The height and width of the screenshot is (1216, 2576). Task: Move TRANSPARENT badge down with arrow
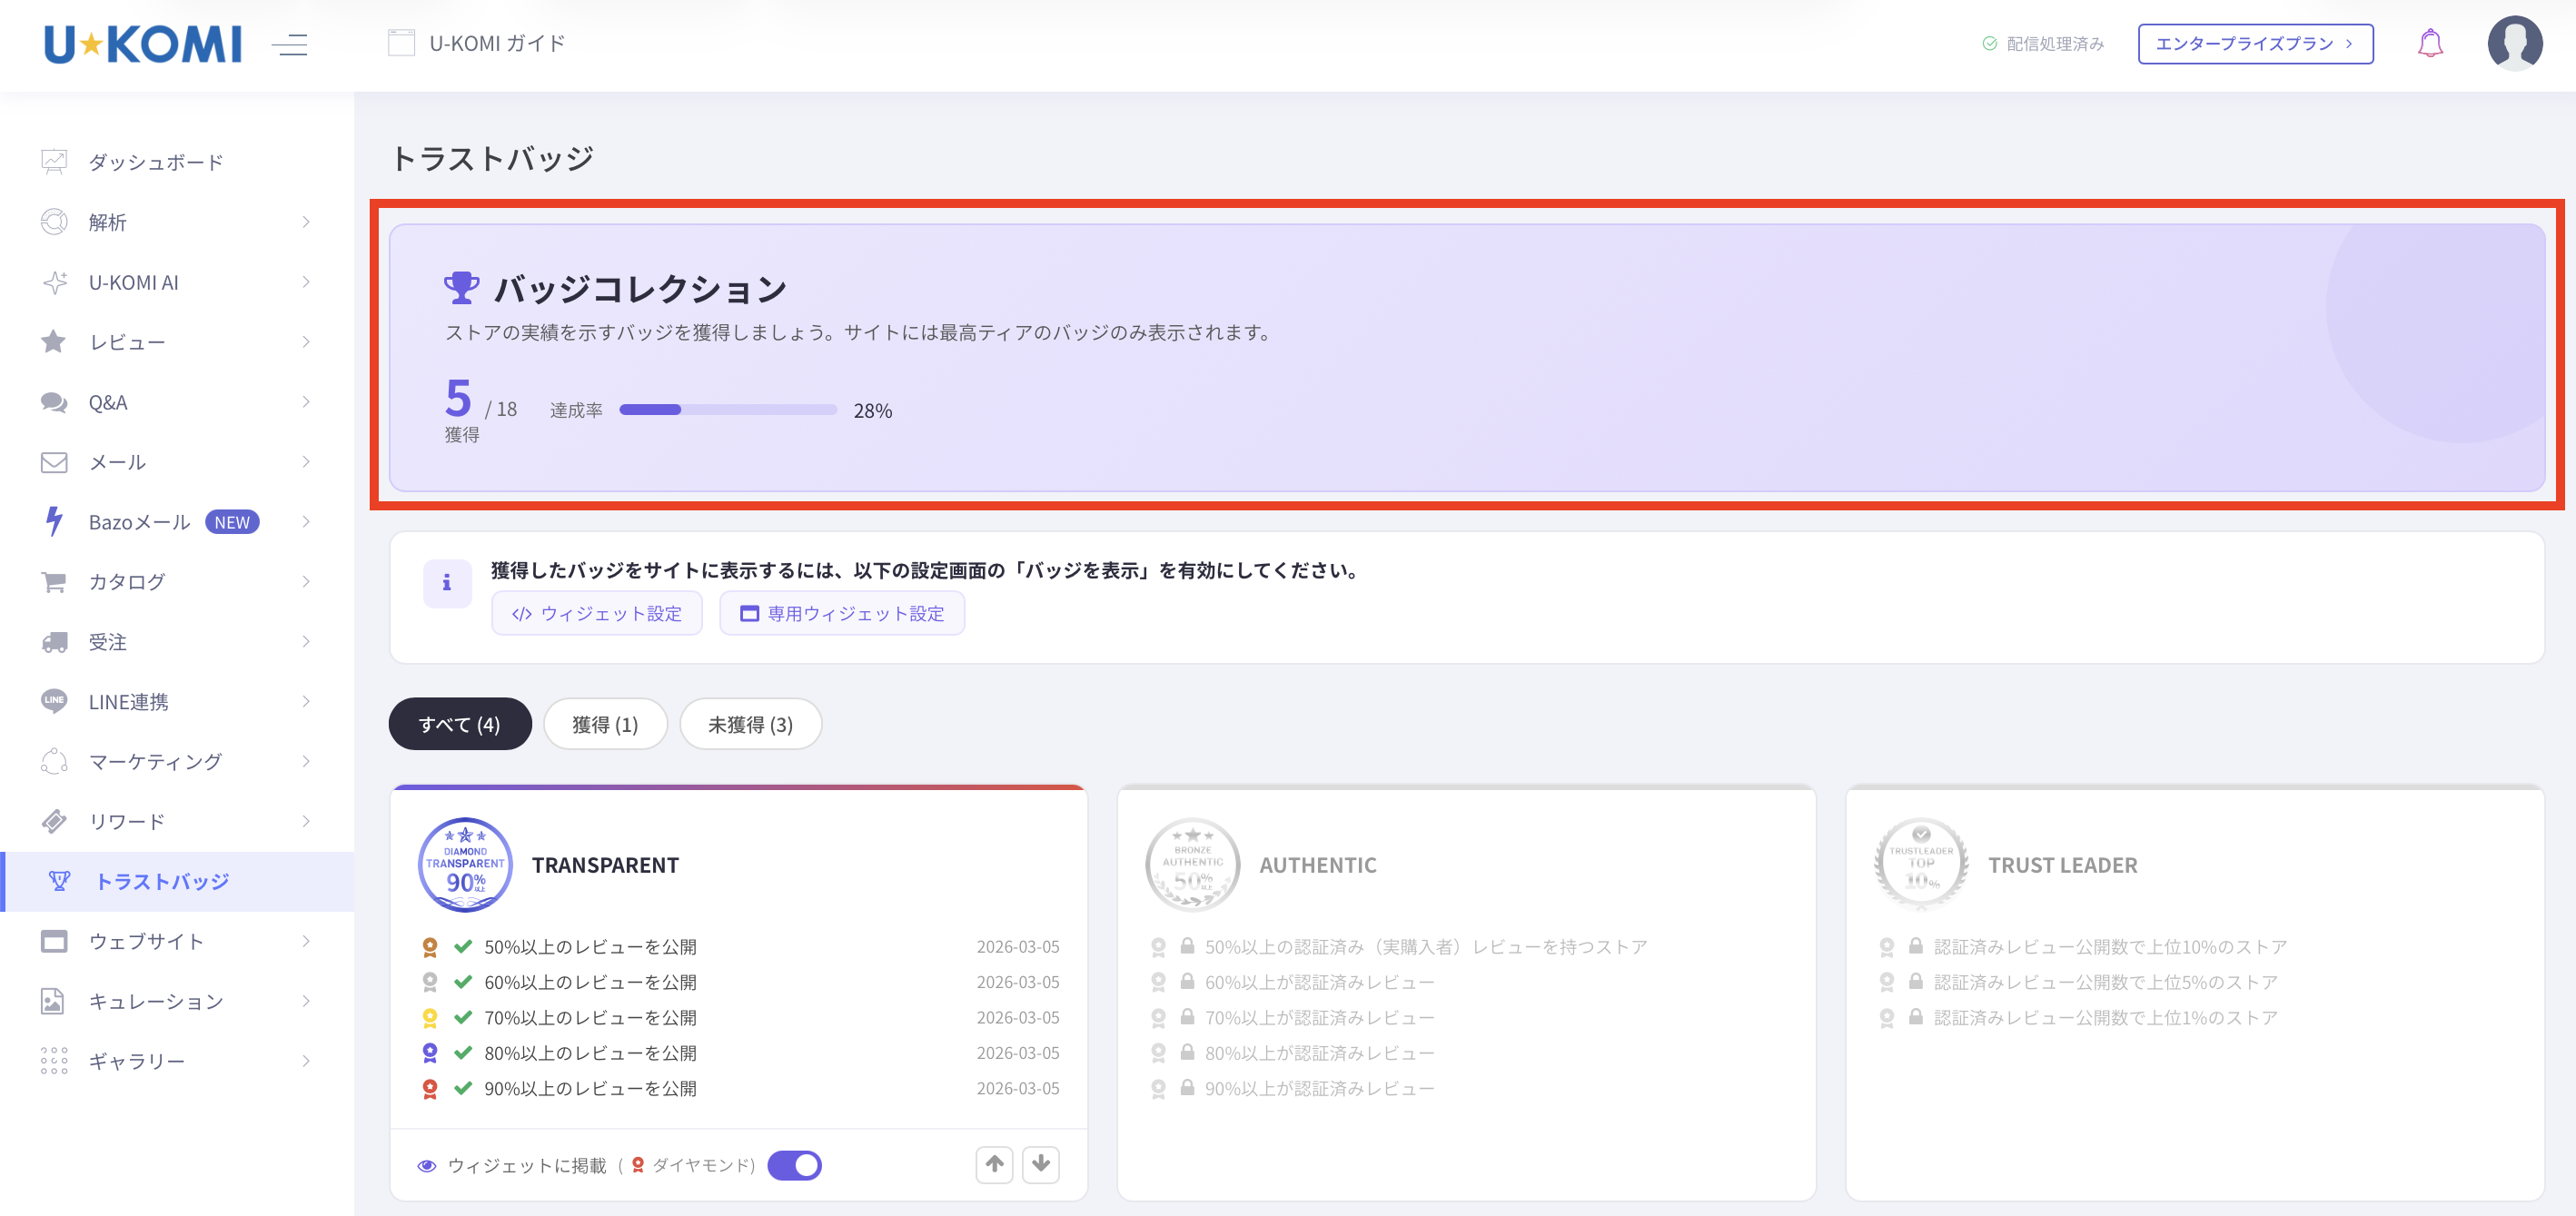pyautogui.click(x=1040, y=1164)
